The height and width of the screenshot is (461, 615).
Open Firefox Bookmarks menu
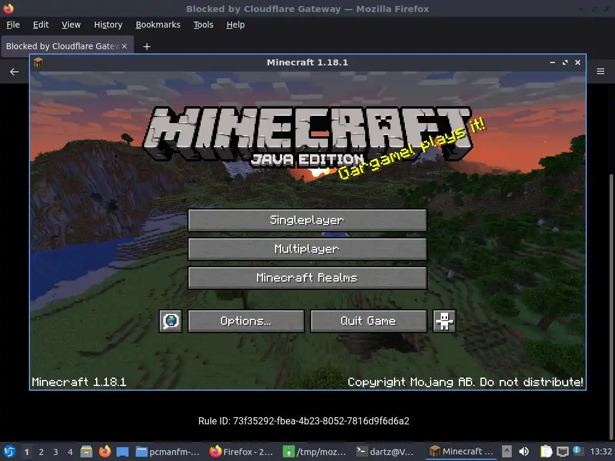point(158,25)
